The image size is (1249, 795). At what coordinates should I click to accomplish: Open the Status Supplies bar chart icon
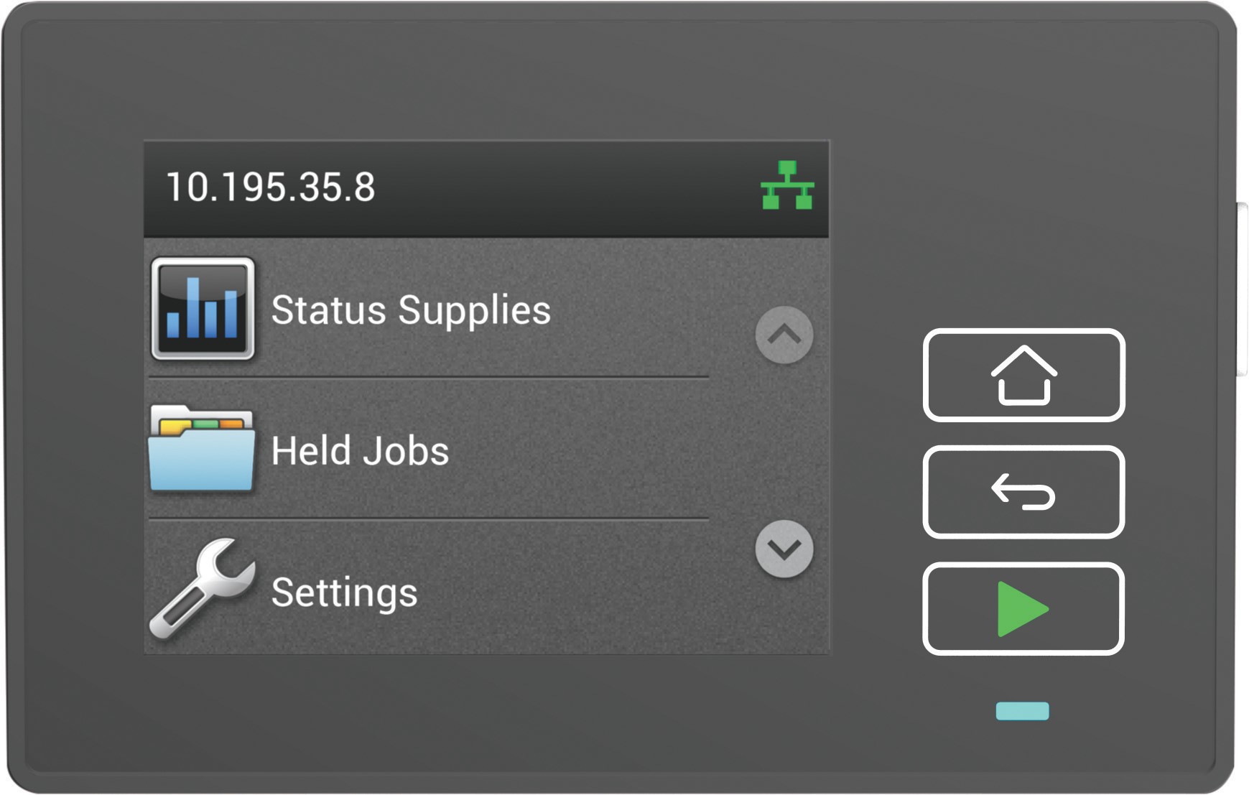coord(203,309)
